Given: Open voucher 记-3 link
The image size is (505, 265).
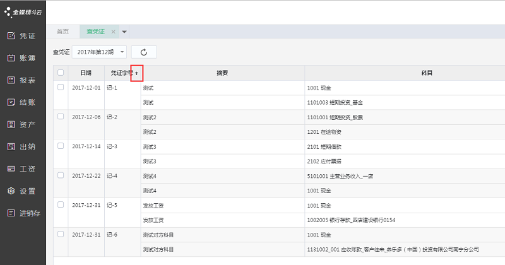Looking at the screenshot, I should pos(112,146).
